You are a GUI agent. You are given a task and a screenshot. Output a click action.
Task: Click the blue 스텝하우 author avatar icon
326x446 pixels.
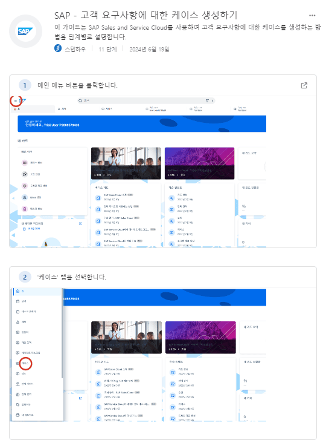58,48
